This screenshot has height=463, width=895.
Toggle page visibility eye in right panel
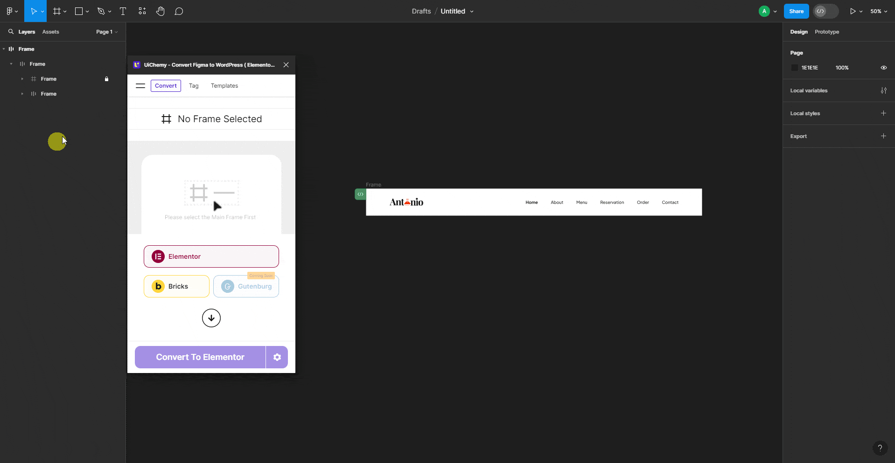click(x=883, y=68)
